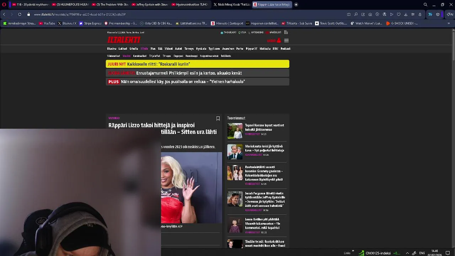Click the profile account icon in toolbar
The width and height of the screenshot is (455, 256).
coord(420,14)
